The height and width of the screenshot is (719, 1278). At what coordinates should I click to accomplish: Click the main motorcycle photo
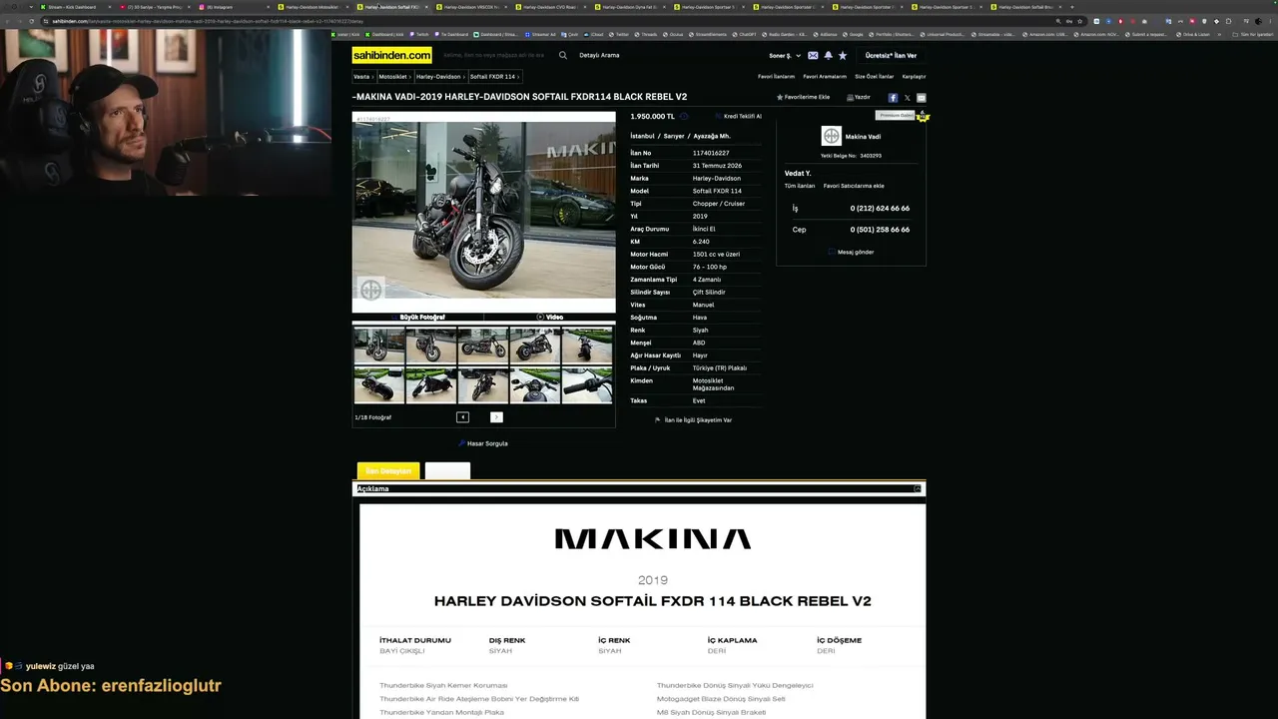(x=484, y=212)
